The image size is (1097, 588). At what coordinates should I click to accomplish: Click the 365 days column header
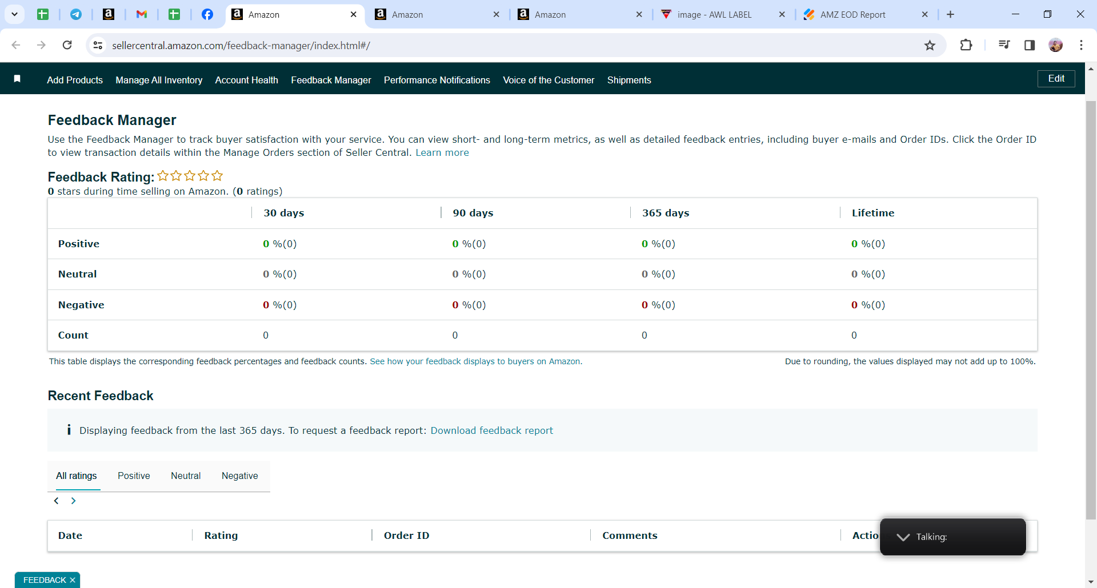(x=666, y=213)
